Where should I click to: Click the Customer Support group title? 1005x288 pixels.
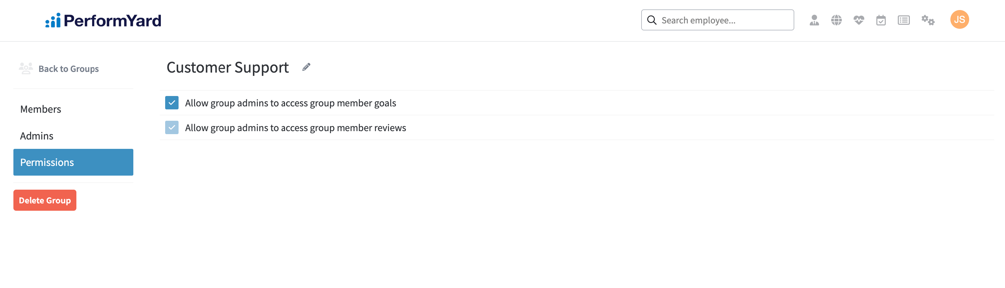coord(227,68)
